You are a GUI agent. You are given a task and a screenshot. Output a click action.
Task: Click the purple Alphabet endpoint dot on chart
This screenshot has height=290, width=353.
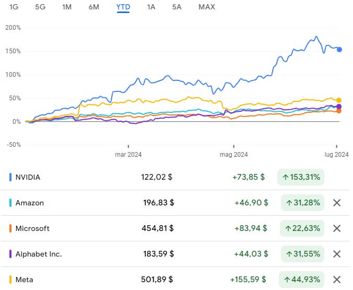pyautogui.click(x=339, y=107)
